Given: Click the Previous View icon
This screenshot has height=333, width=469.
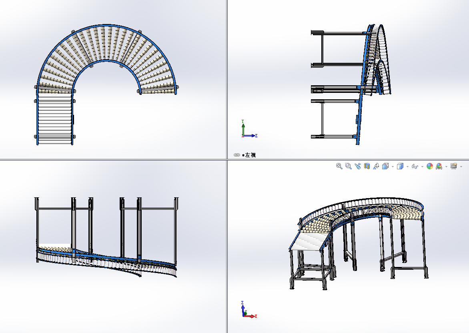Looking at the screenshot, I should click(x=357, y=166).
